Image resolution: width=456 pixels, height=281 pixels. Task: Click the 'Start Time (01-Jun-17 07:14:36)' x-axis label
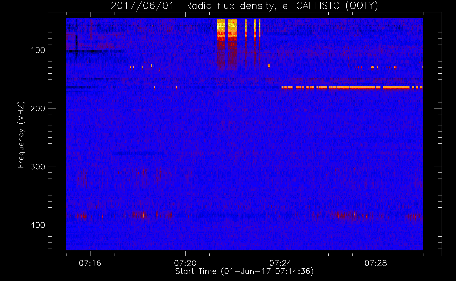tap(244, 271)
